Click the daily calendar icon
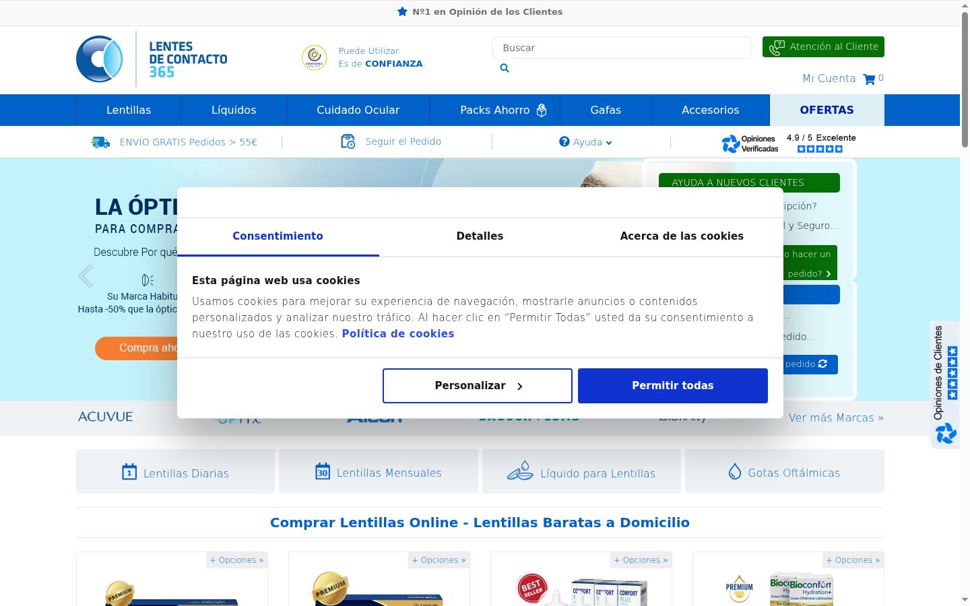The image size is (970, 606). tap(129, 472)
